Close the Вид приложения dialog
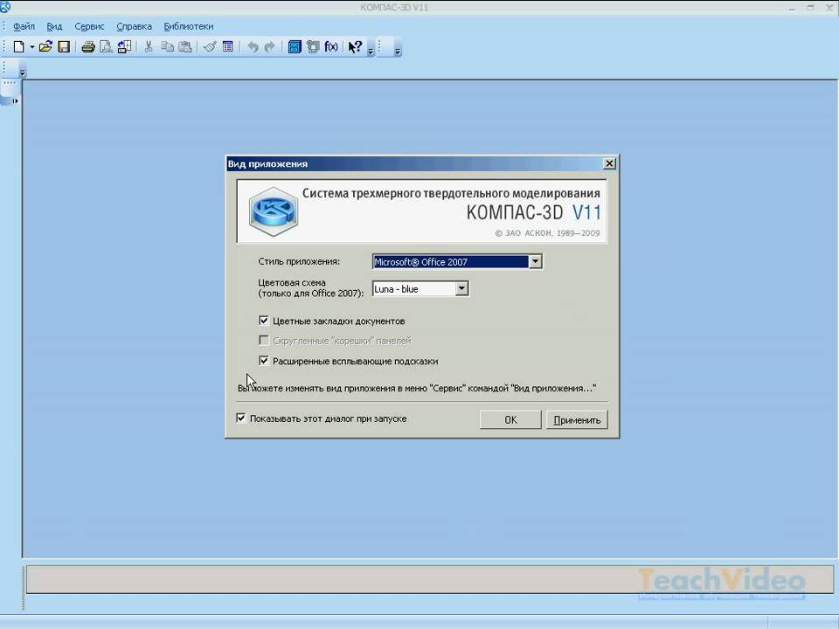This screenshot has width=839, height=629. 609,163
